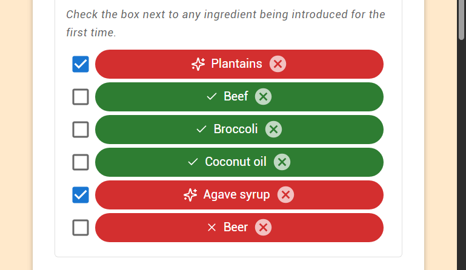The width and height of the screenshot is (466, 270).
Task: Click the Coconut oil chip label
Action: tap(236, 162)
